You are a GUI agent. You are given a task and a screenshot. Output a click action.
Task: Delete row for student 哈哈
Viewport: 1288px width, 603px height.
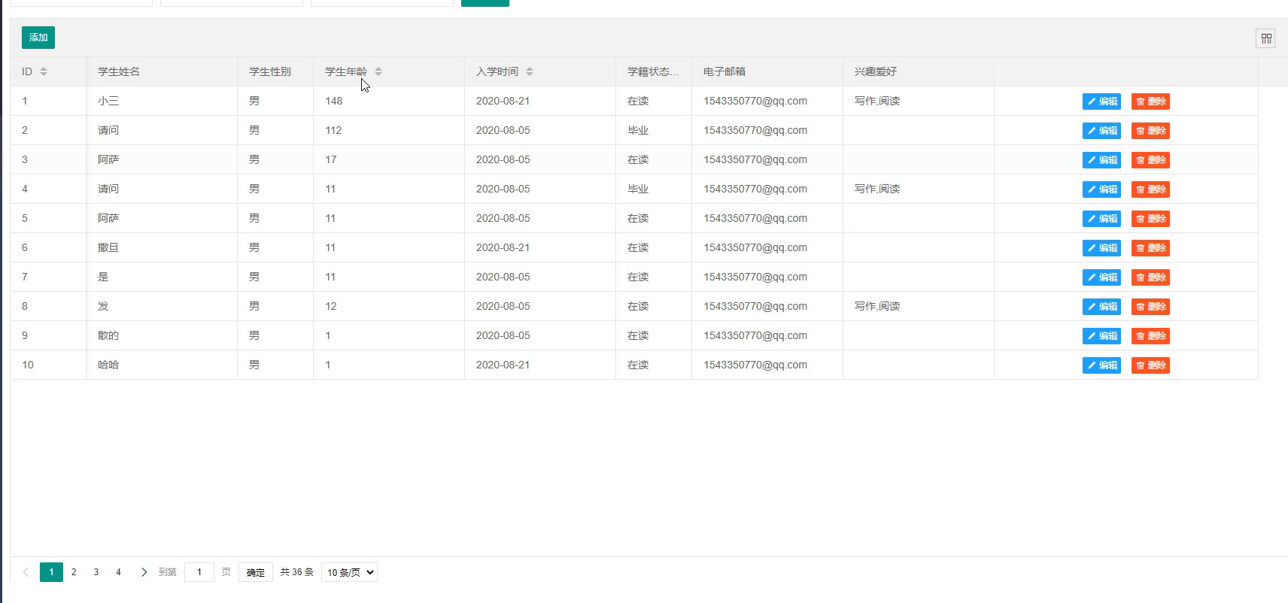click(1150, 365)
